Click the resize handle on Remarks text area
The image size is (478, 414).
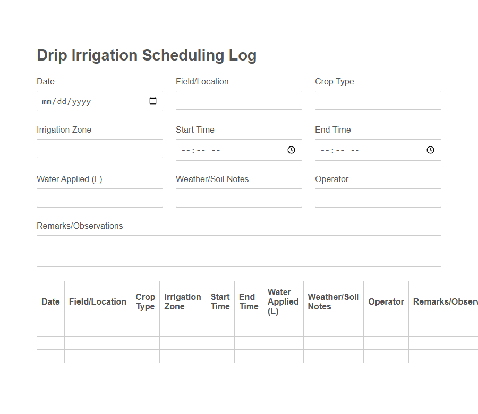click(439, 264)
